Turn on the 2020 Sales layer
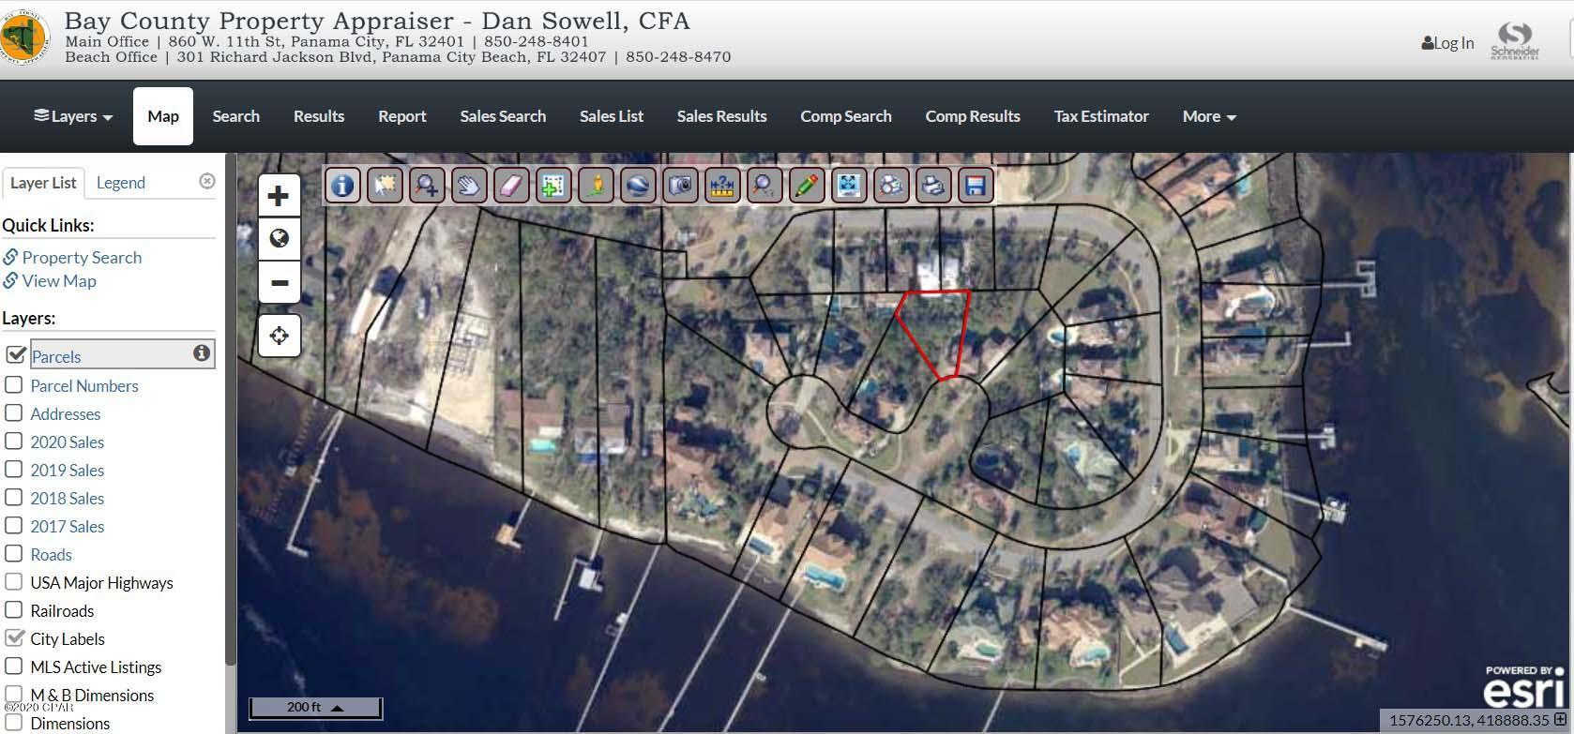 pyautogui.click(x=14, y=442)
